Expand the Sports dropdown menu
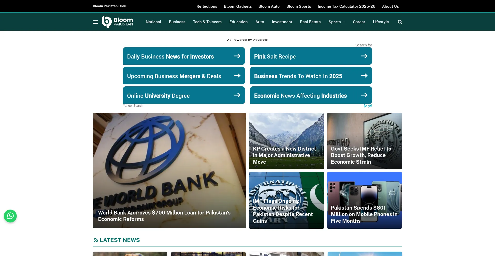The height and width of the screenshot is (256, 495). [x=337, y=22]
